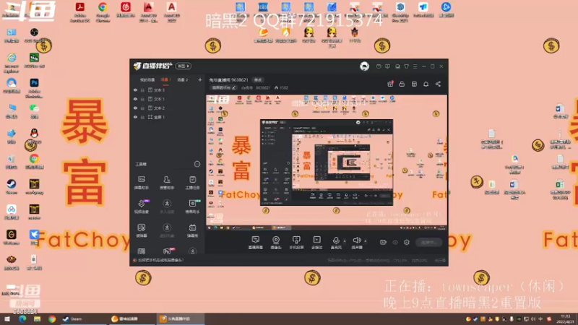Select the 文本1 source row

[168, 99]
